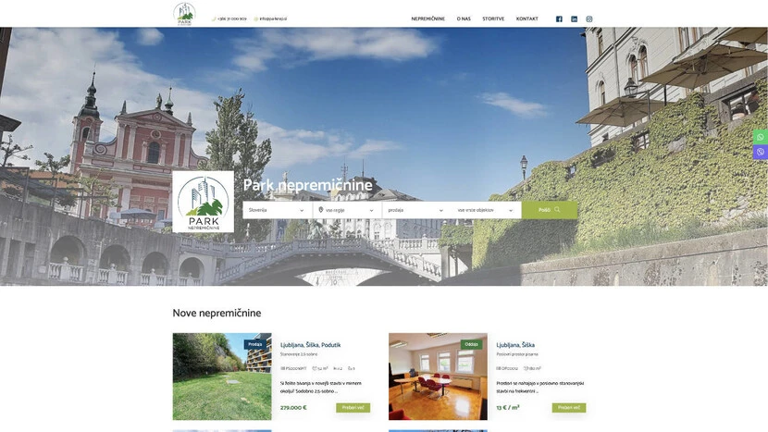The width and height of the screenshot is (768, 432).
Task: Click the green Poišči search button
Action: [x=549, y=210]
